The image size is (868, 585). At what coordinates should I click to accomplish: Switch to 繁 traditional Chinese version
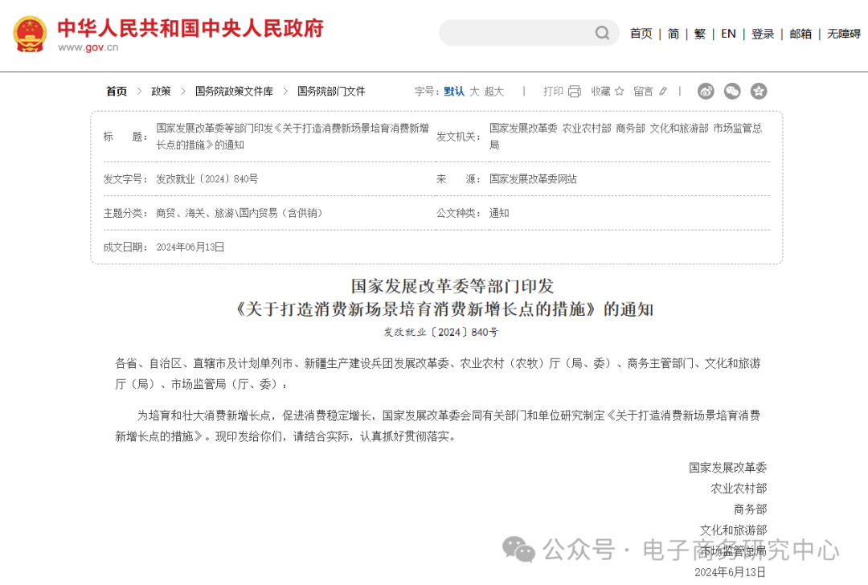(x=698, y=33)
